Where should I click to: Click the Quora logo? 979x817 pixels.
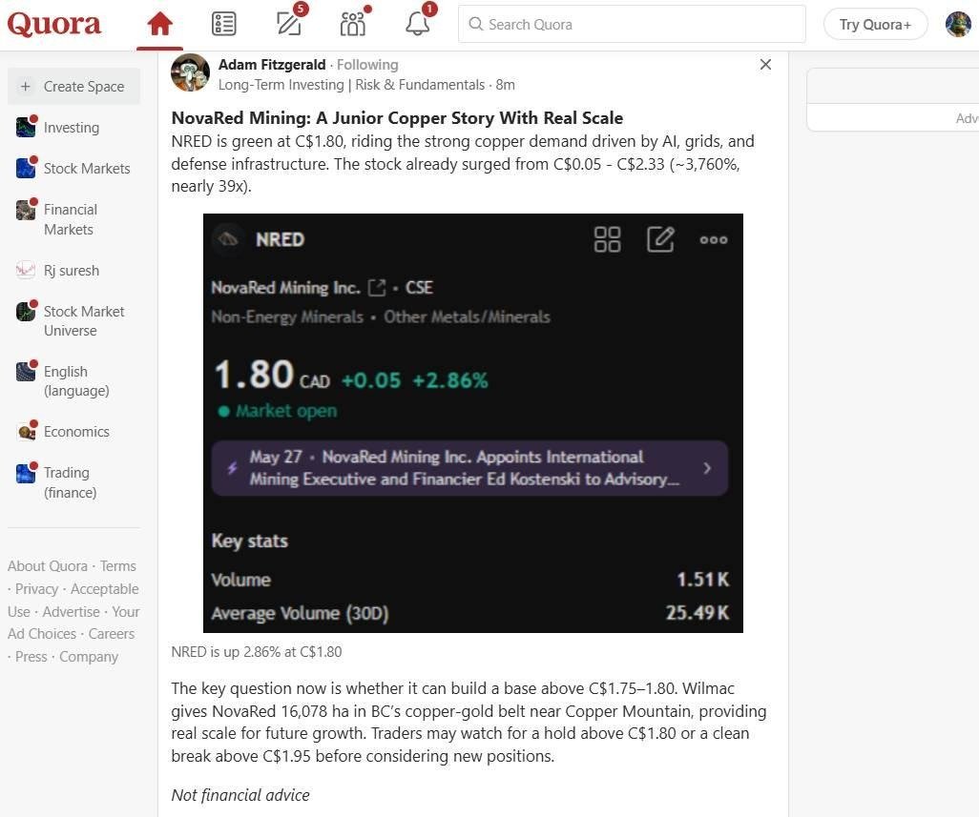tap(53, 25)
